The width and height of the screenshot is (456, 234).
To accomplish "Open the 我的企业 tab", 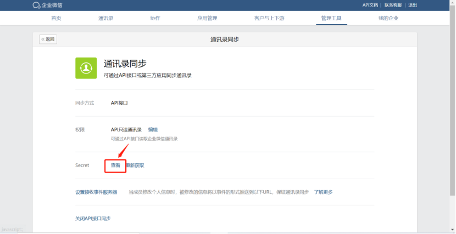I will pyautogui.click(x=388, y=18).
